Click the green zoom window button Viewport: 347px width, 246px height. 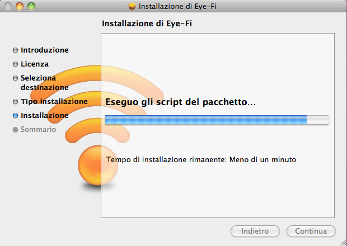tap(31, 6)
